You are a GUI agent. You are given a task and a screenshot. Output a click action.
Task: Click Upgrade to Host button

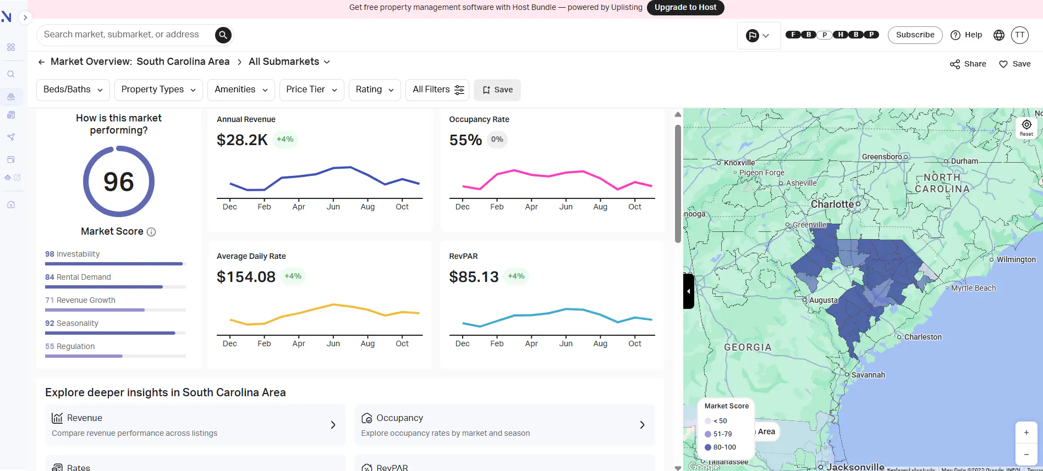pyautogui.click(x=685, y=7)
